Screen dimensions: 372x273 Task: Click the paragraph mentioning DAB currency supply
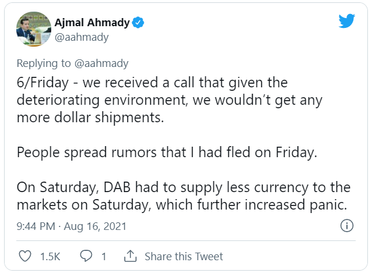coord(183,196)
